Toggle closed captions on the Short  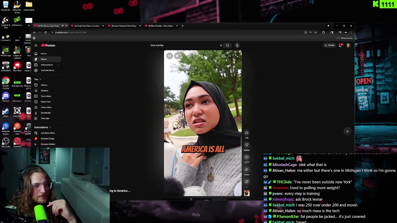(x=223, y=56)
